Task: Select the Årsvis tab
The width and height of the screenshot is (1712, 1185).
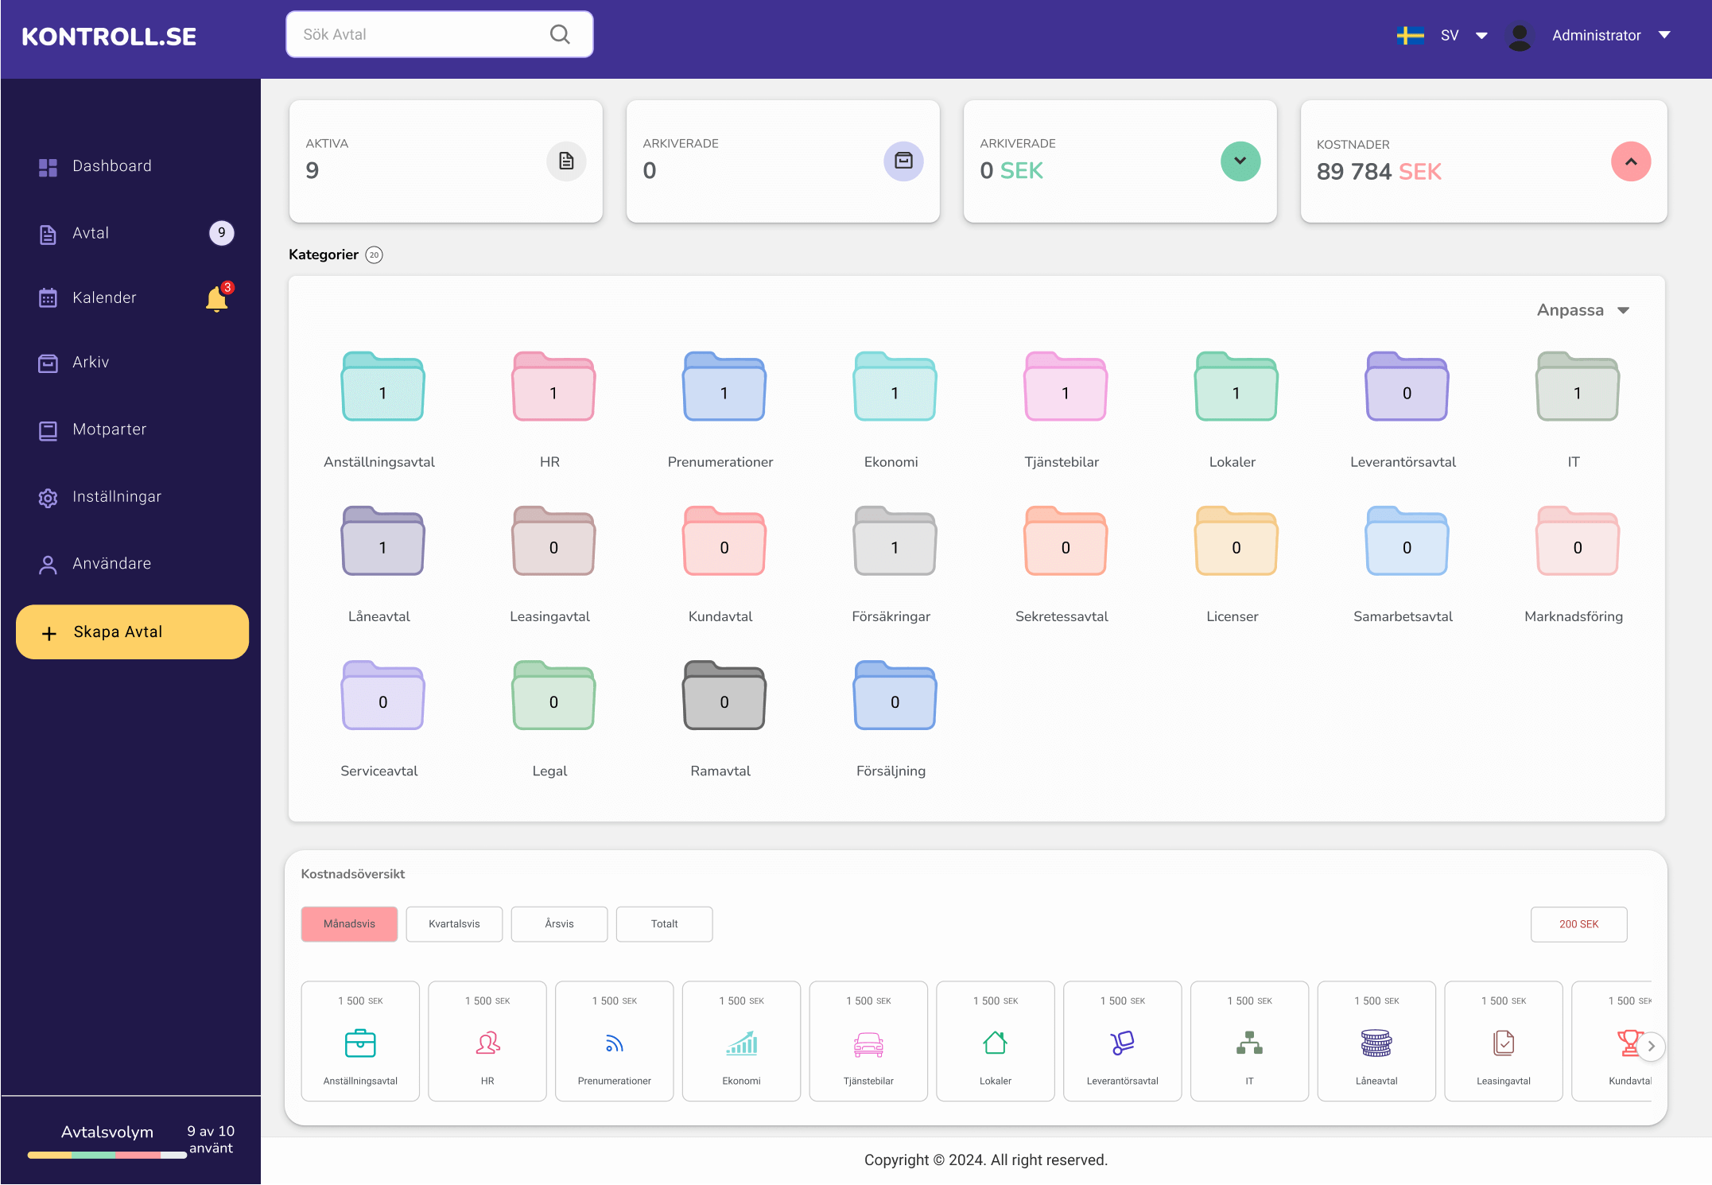Action: [x=559, y=924]
